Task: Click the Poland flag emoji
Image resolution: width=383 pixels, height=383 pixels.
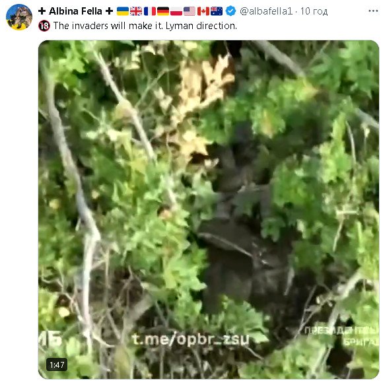Action: pos(176,11)
